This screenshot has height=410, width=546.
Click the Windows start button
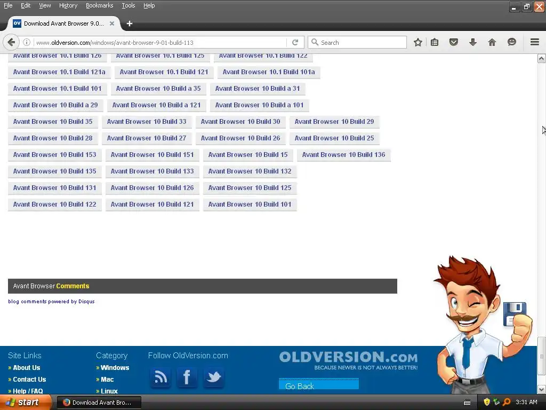[26, 403]
